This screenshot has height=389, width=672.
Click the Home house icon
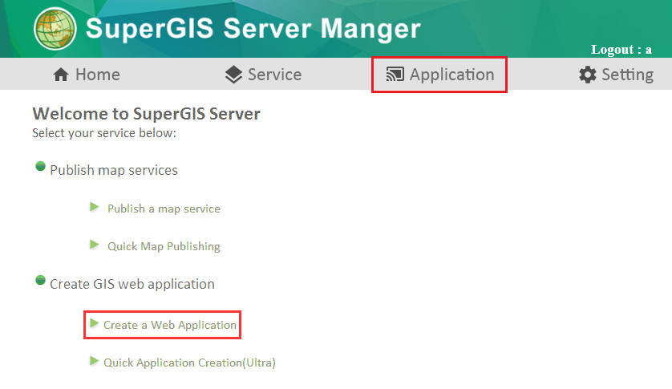(x=61, y=75)
